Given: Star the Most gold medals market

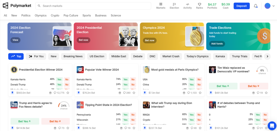Looking at the screenshot, I should tap(200, 93).
